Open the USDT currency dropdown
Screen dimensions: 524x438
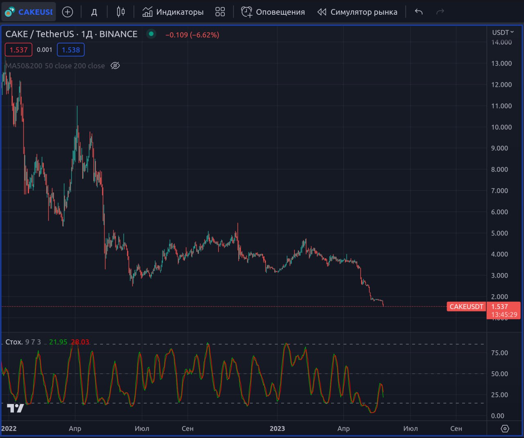click(x=503, y=32)
